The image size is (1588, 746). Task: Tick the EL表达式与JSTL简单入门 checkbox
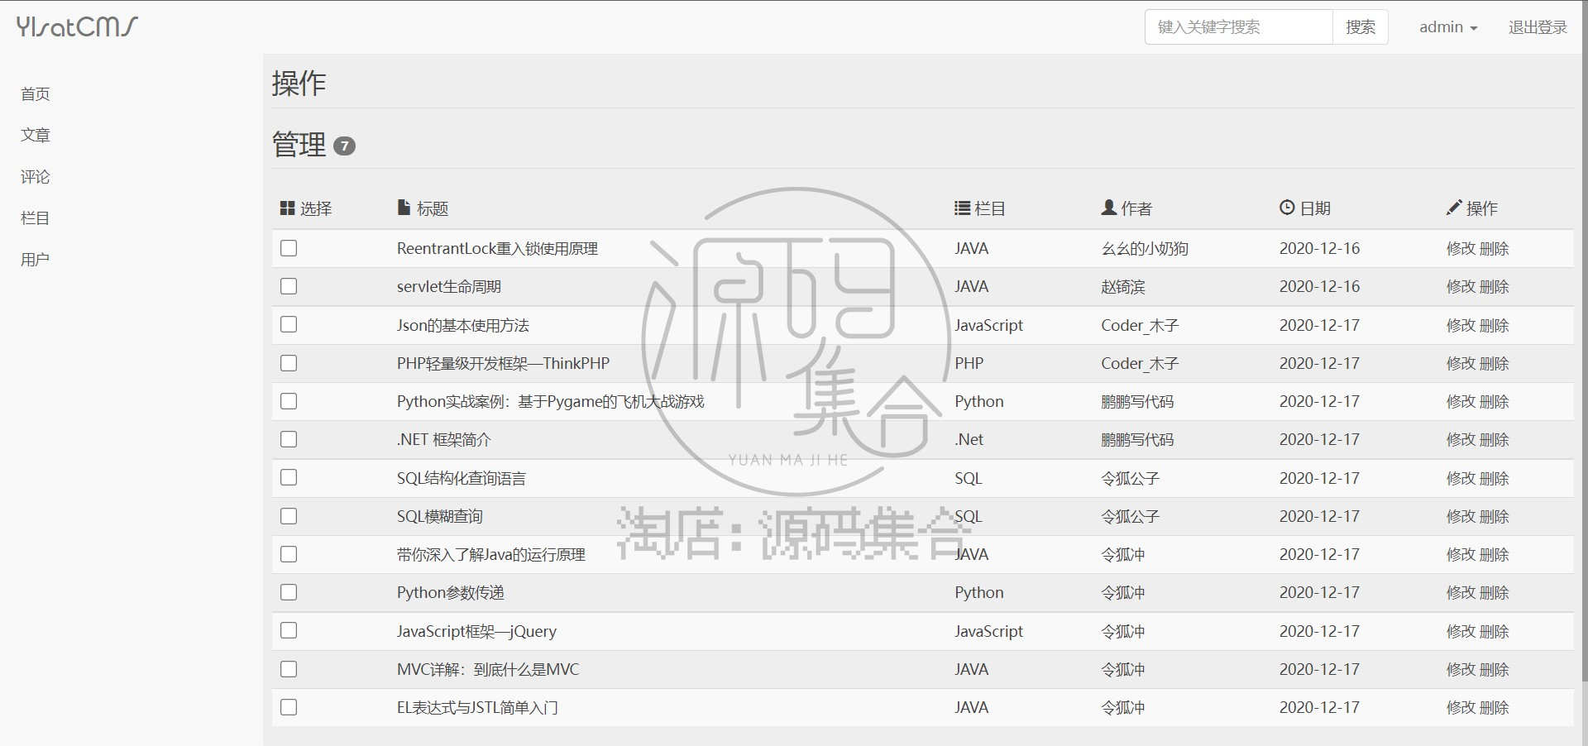pos(289,707)
